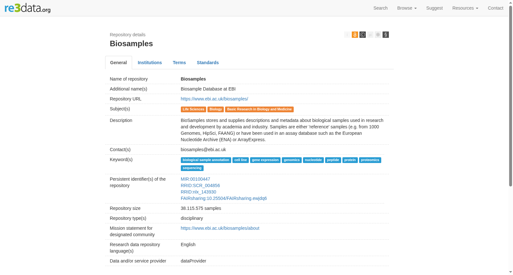Click the 'dataProvider' value
The height and width of the screenshot is (275, 513).
(x=193, y=261)
